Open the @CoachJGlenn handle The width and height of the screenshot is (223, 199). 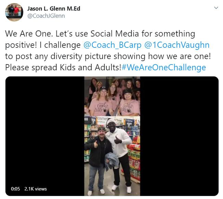point(46,16)
